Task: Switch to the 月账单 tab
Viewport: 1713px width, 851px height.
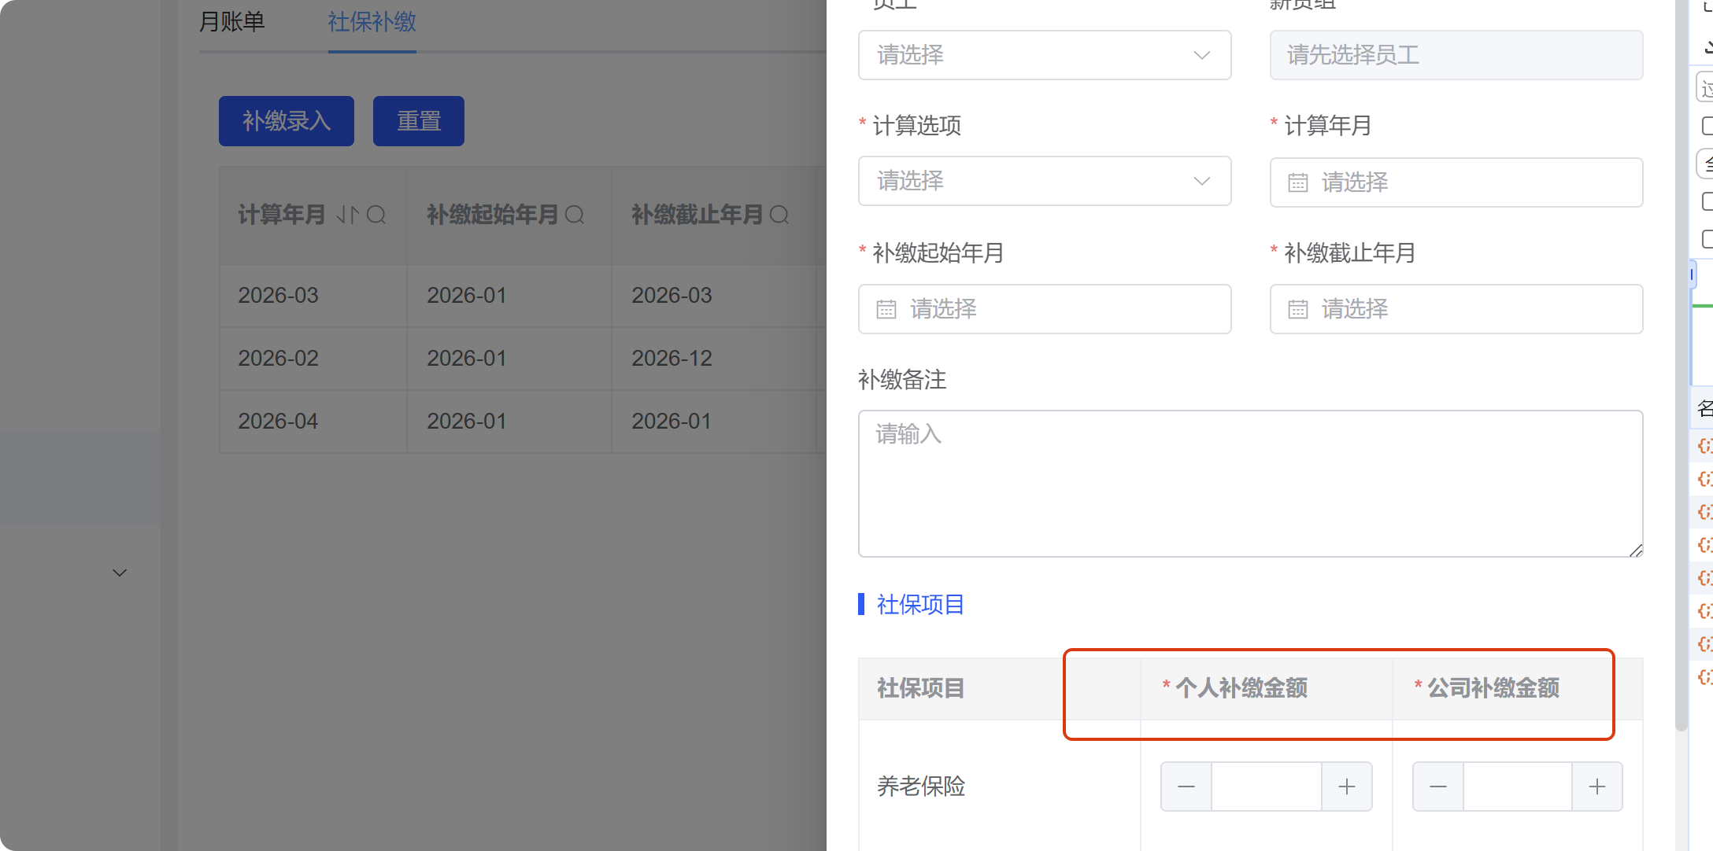Action: pyautogui.click(x=231, y=22)
